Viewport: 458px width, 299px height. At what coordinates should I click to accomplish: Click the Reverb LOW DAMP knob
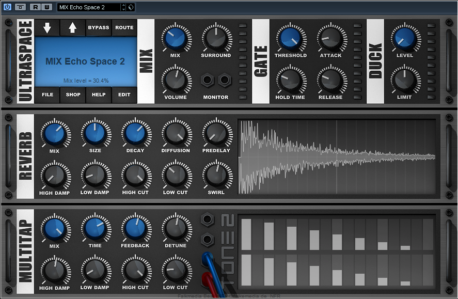coord(96,176)
